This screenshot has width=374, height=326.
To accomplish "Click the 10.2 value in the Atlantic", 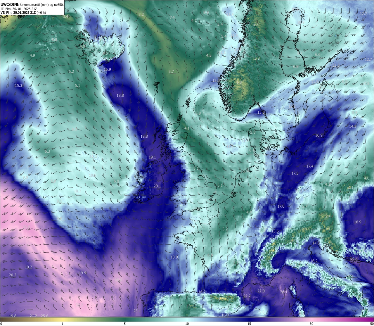I will pos(77,191).
